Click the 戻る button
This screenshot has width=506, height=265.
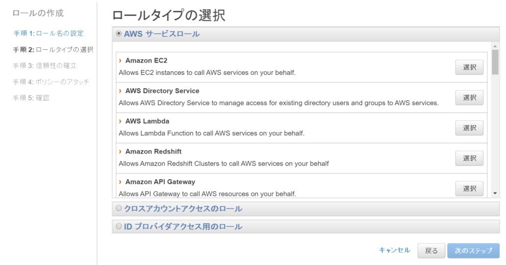431,250
